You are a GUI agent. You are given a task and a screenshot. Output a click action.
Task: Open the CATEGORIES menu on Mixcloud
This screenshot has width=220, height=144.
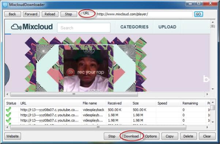[x=134, y=27]
